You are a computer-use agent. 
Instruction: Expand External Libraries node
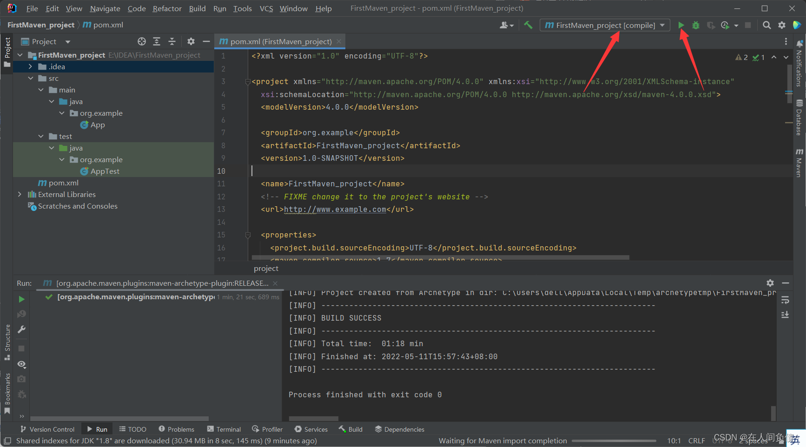tap(20, 194)
